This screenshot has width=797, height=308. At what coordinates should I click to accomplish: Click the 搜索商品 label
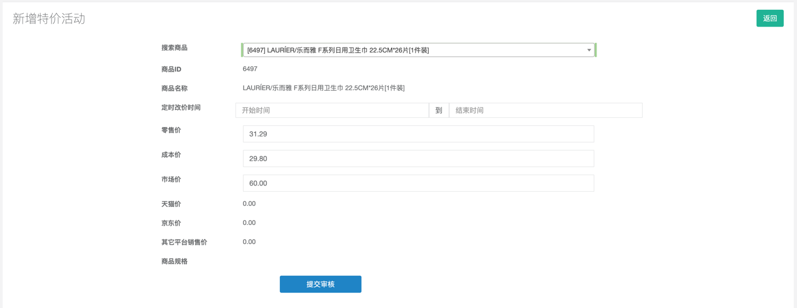pos(175,48)
